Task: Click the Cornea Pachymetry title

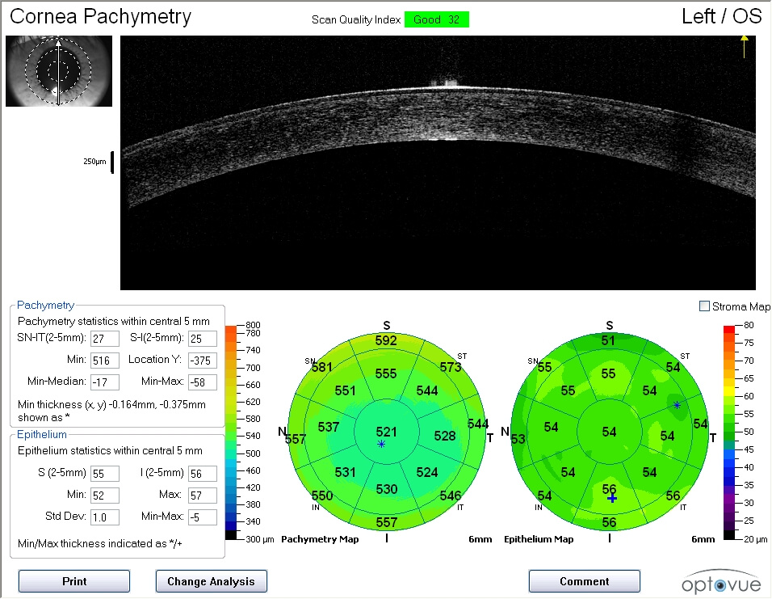Action: tap(100, 16)
